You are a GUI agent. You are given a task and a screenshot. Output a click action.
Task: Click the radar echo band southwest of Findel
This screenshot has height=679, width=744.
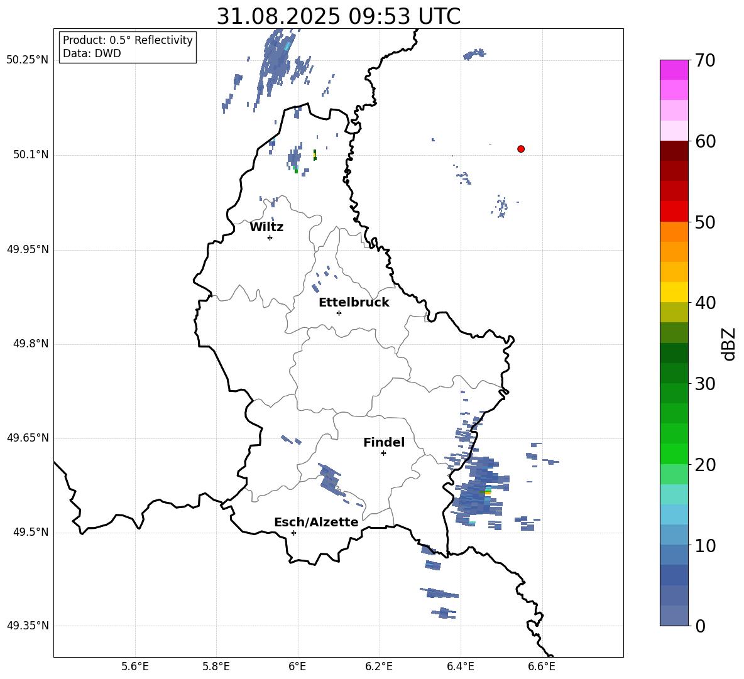tap(331, 480)
